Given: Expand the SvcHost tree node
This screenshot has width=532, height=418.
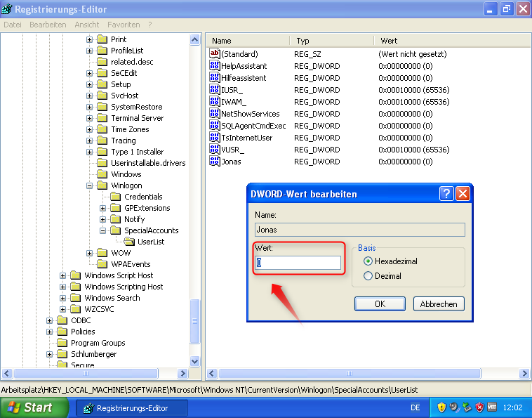Looking at the screenshot, I should [89, 96].
